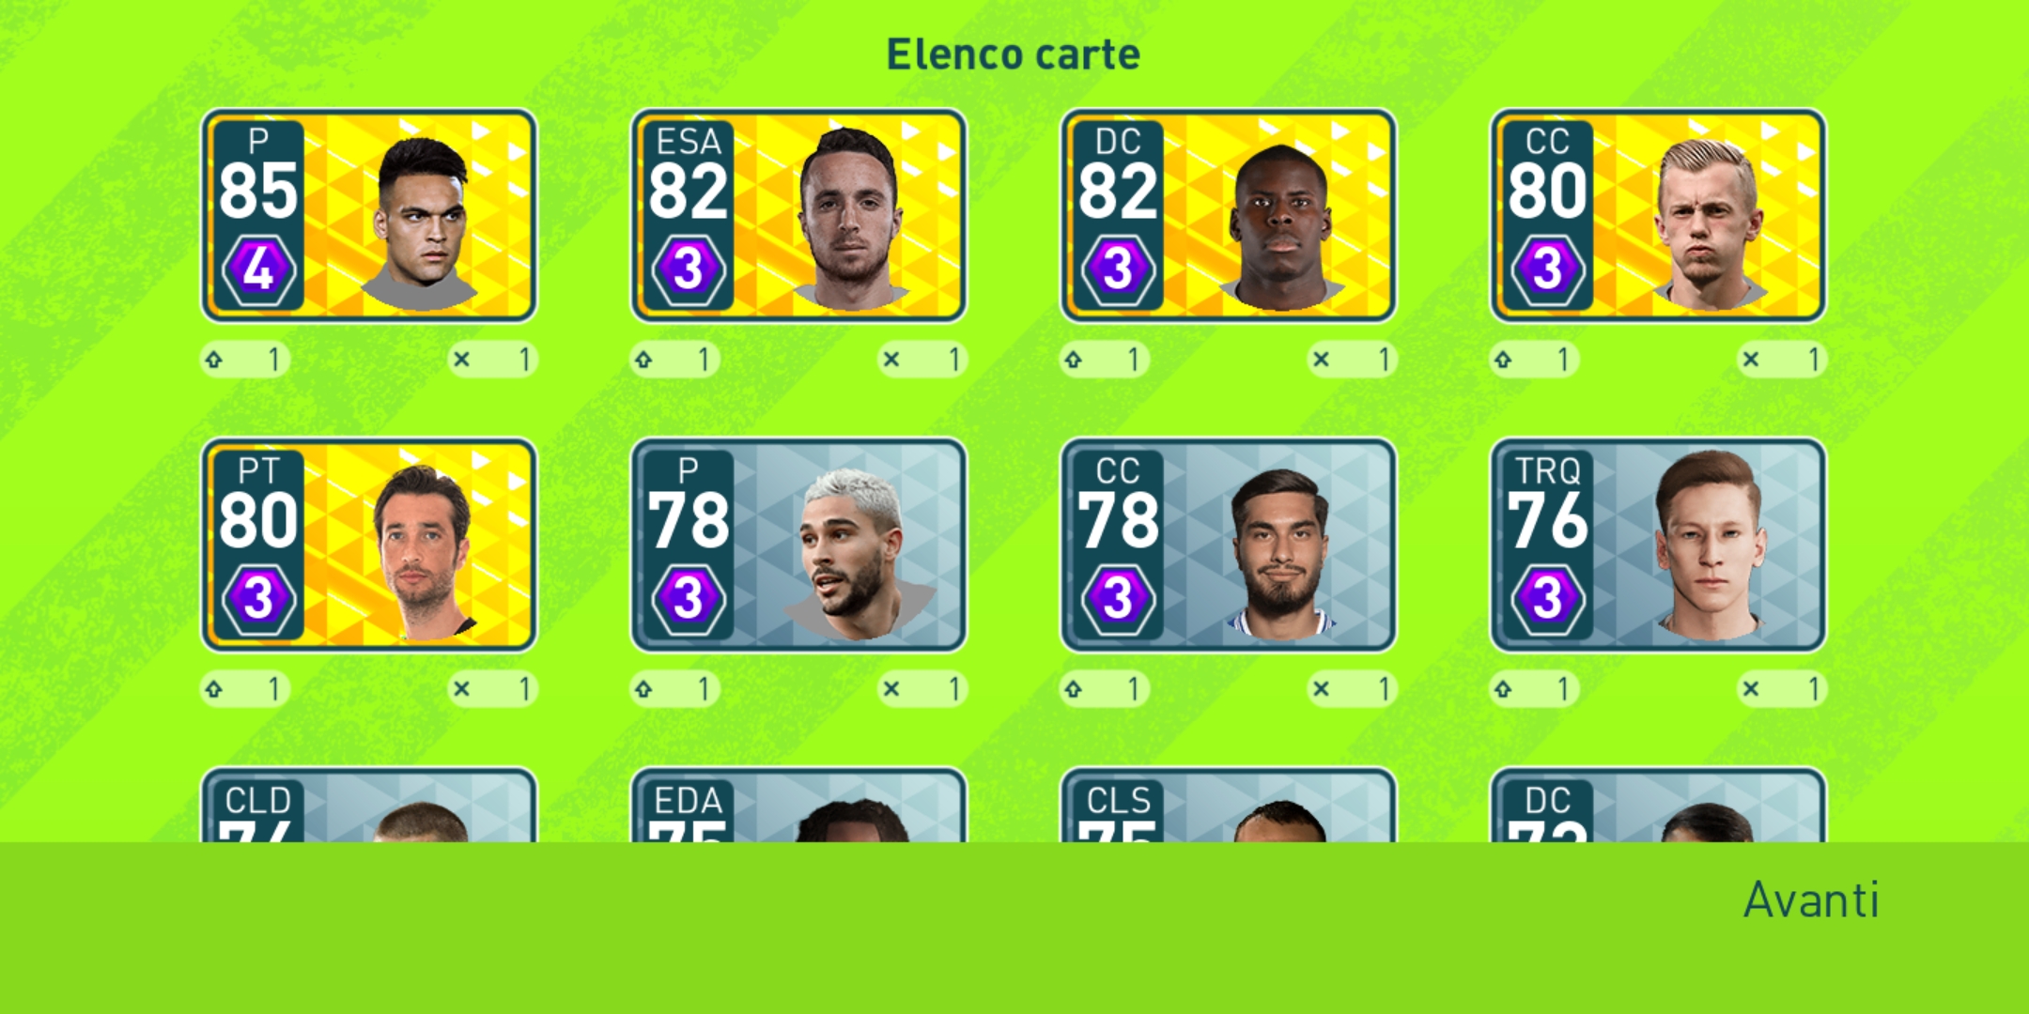Click x1 quantity badge under PT 80 card
Viewport: 2029px width, 1014px height.
coord(492,689)
